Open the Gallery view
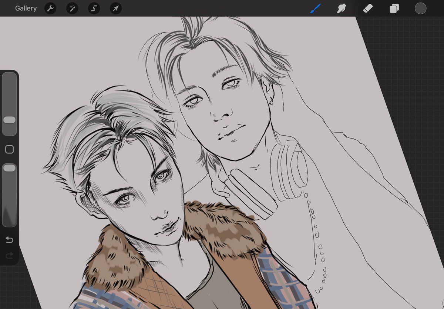The image size is (444, 309). (26, 8)
